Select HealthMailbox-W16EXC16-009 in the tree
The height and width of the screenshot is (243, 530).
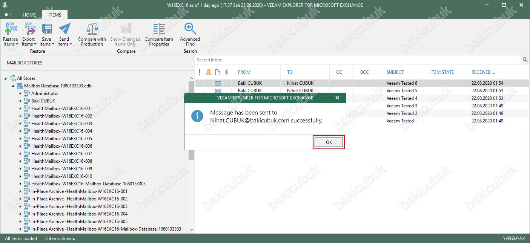coord(61,169)
